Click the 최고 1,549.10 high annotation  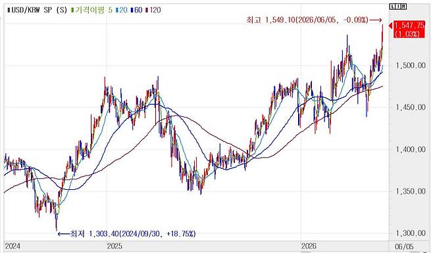tap(314, 20)
